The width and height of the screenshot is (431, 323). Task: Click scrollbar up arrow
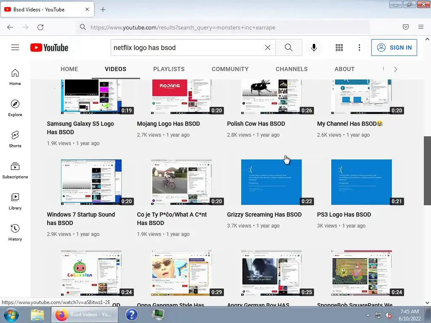[427, 39]
